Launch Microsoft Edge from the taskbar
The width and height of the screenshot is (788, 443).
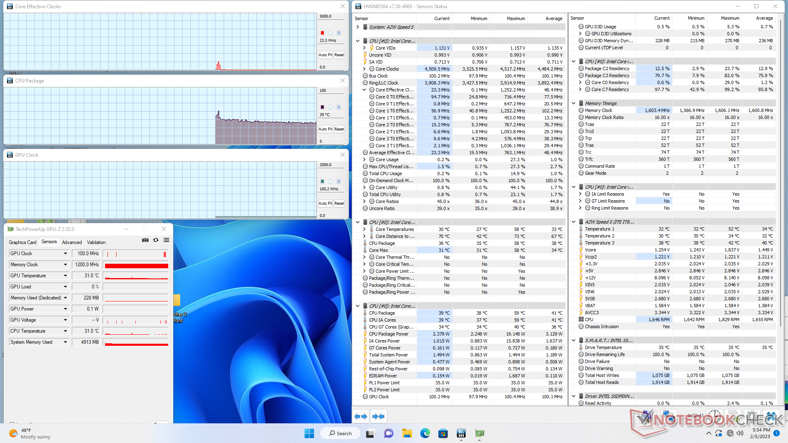coord(425,433)
